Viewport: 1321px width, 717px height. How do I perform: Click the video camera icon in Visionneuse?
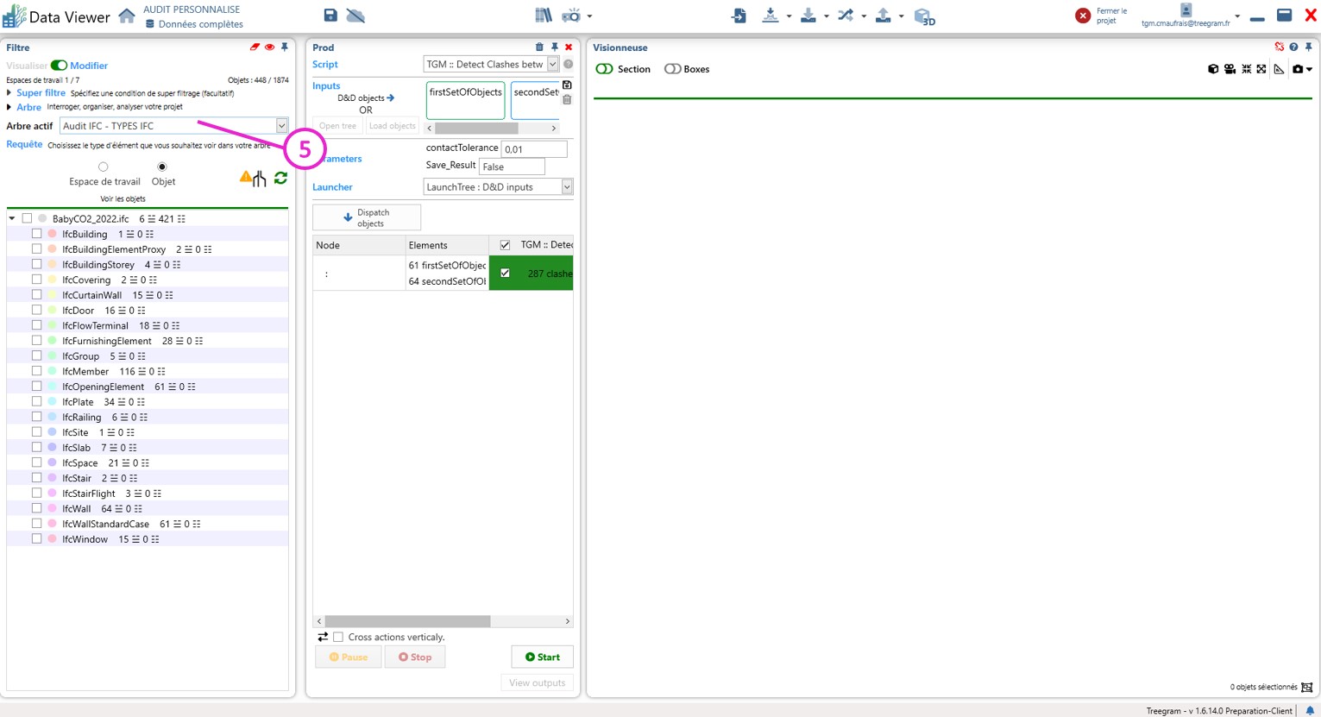pos(1230,69)
